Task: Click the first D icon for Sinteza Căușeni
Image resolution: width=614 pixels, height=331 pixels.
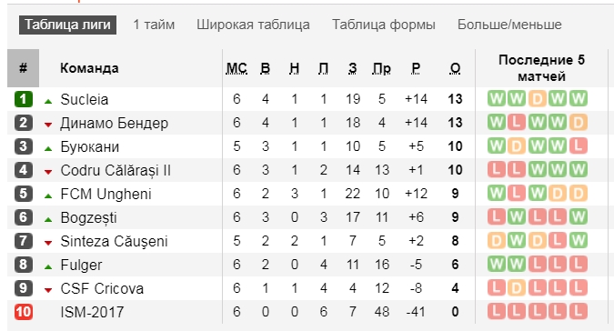Action: (497, 241)
